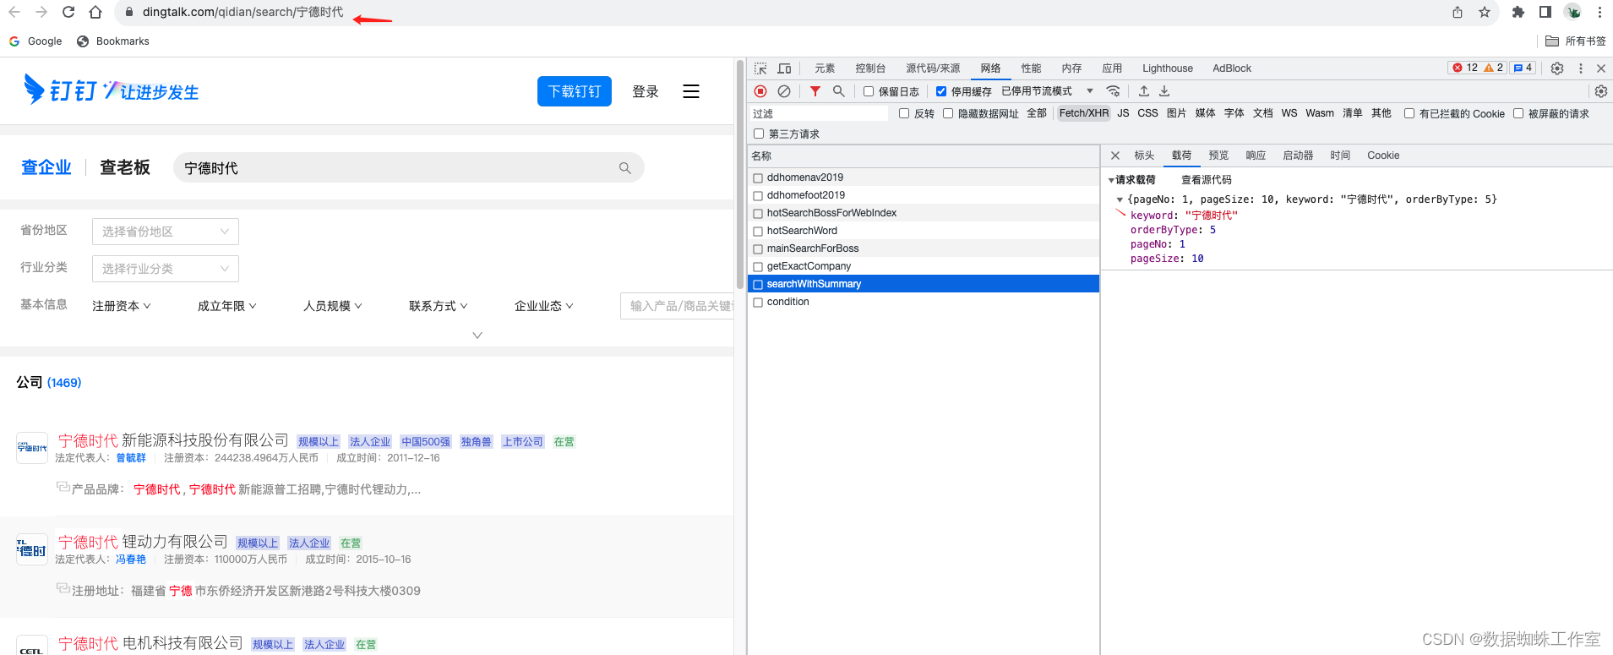Check 隐藏数据网址 checkbox
The height and width of the screenshot is (655, 1613).
[x=948, y=113]
